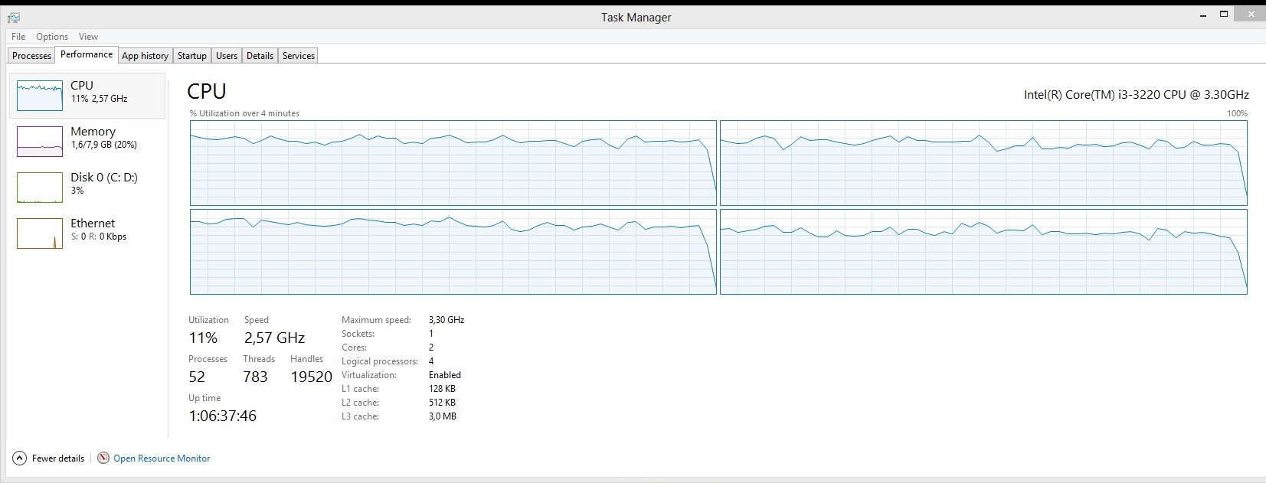
Task: Go to the Startup tab
Action: point(191,56)
